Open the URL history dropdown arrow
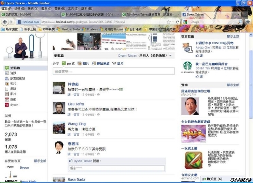Screen dimensions: 253x183 coord(173,22)
